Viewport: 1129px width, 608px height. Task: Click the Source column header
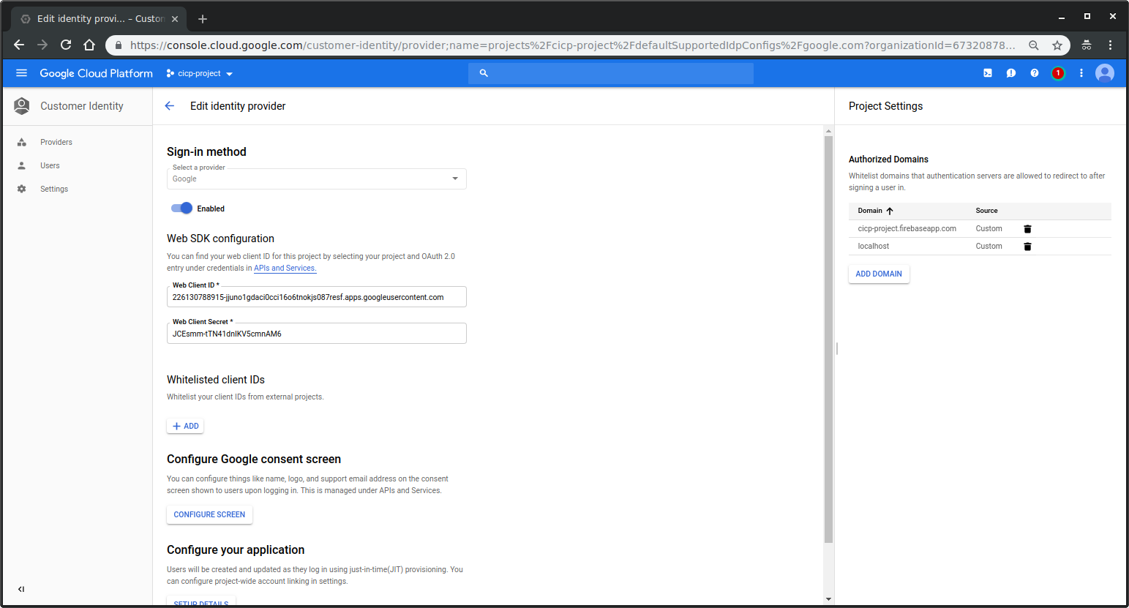(986, 211)
